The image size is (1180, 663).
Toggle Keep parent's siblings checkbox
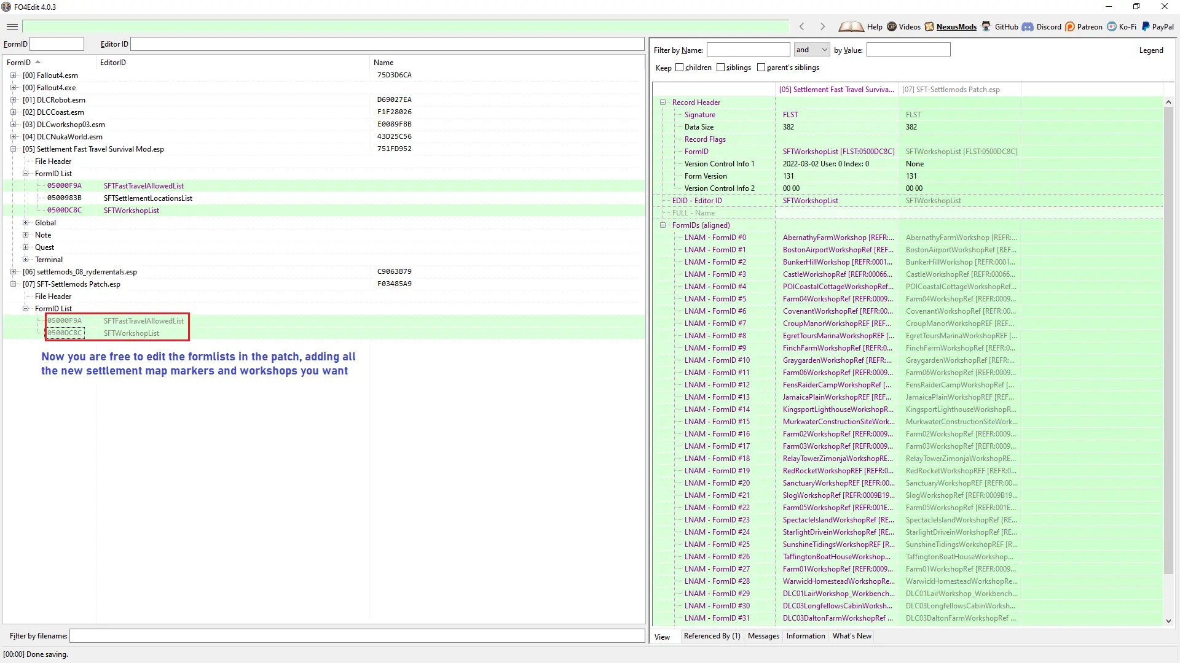click(x=761, y=68)
